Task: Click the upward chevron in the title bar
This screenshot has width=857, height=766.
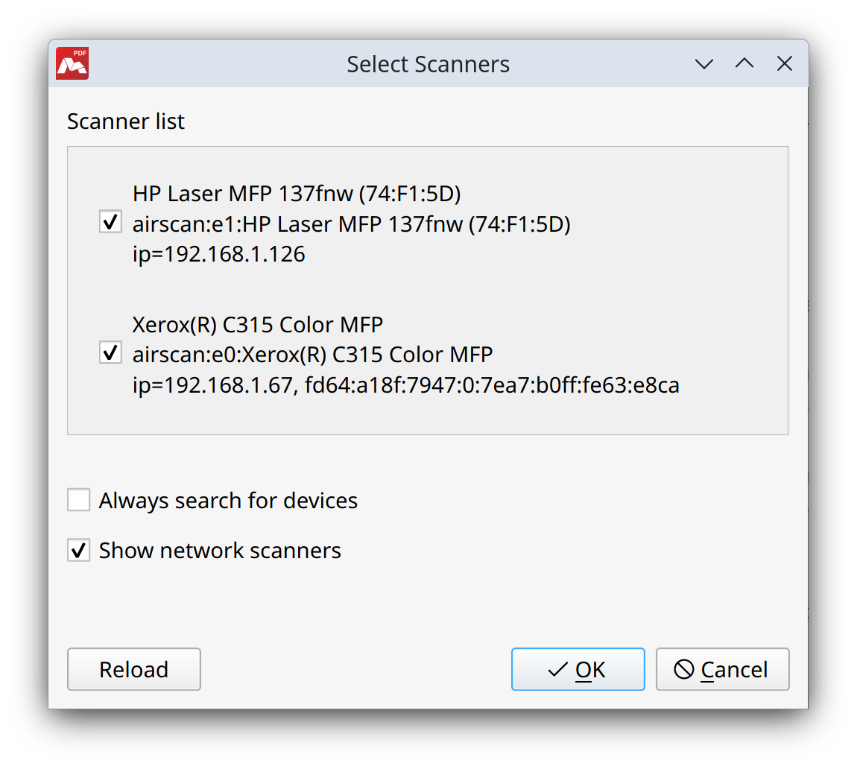Action: (x=744, y=63)
